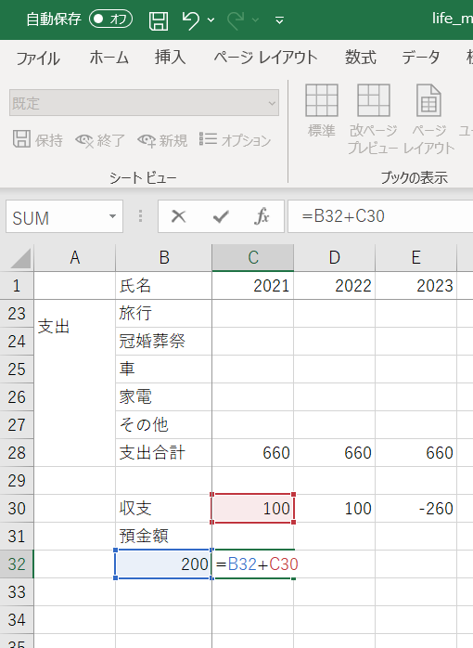Image resolution: width=473 pixels, height=648 pixels.
Task: Click cell C30 containing 100
Action: (x=252, y=509)
